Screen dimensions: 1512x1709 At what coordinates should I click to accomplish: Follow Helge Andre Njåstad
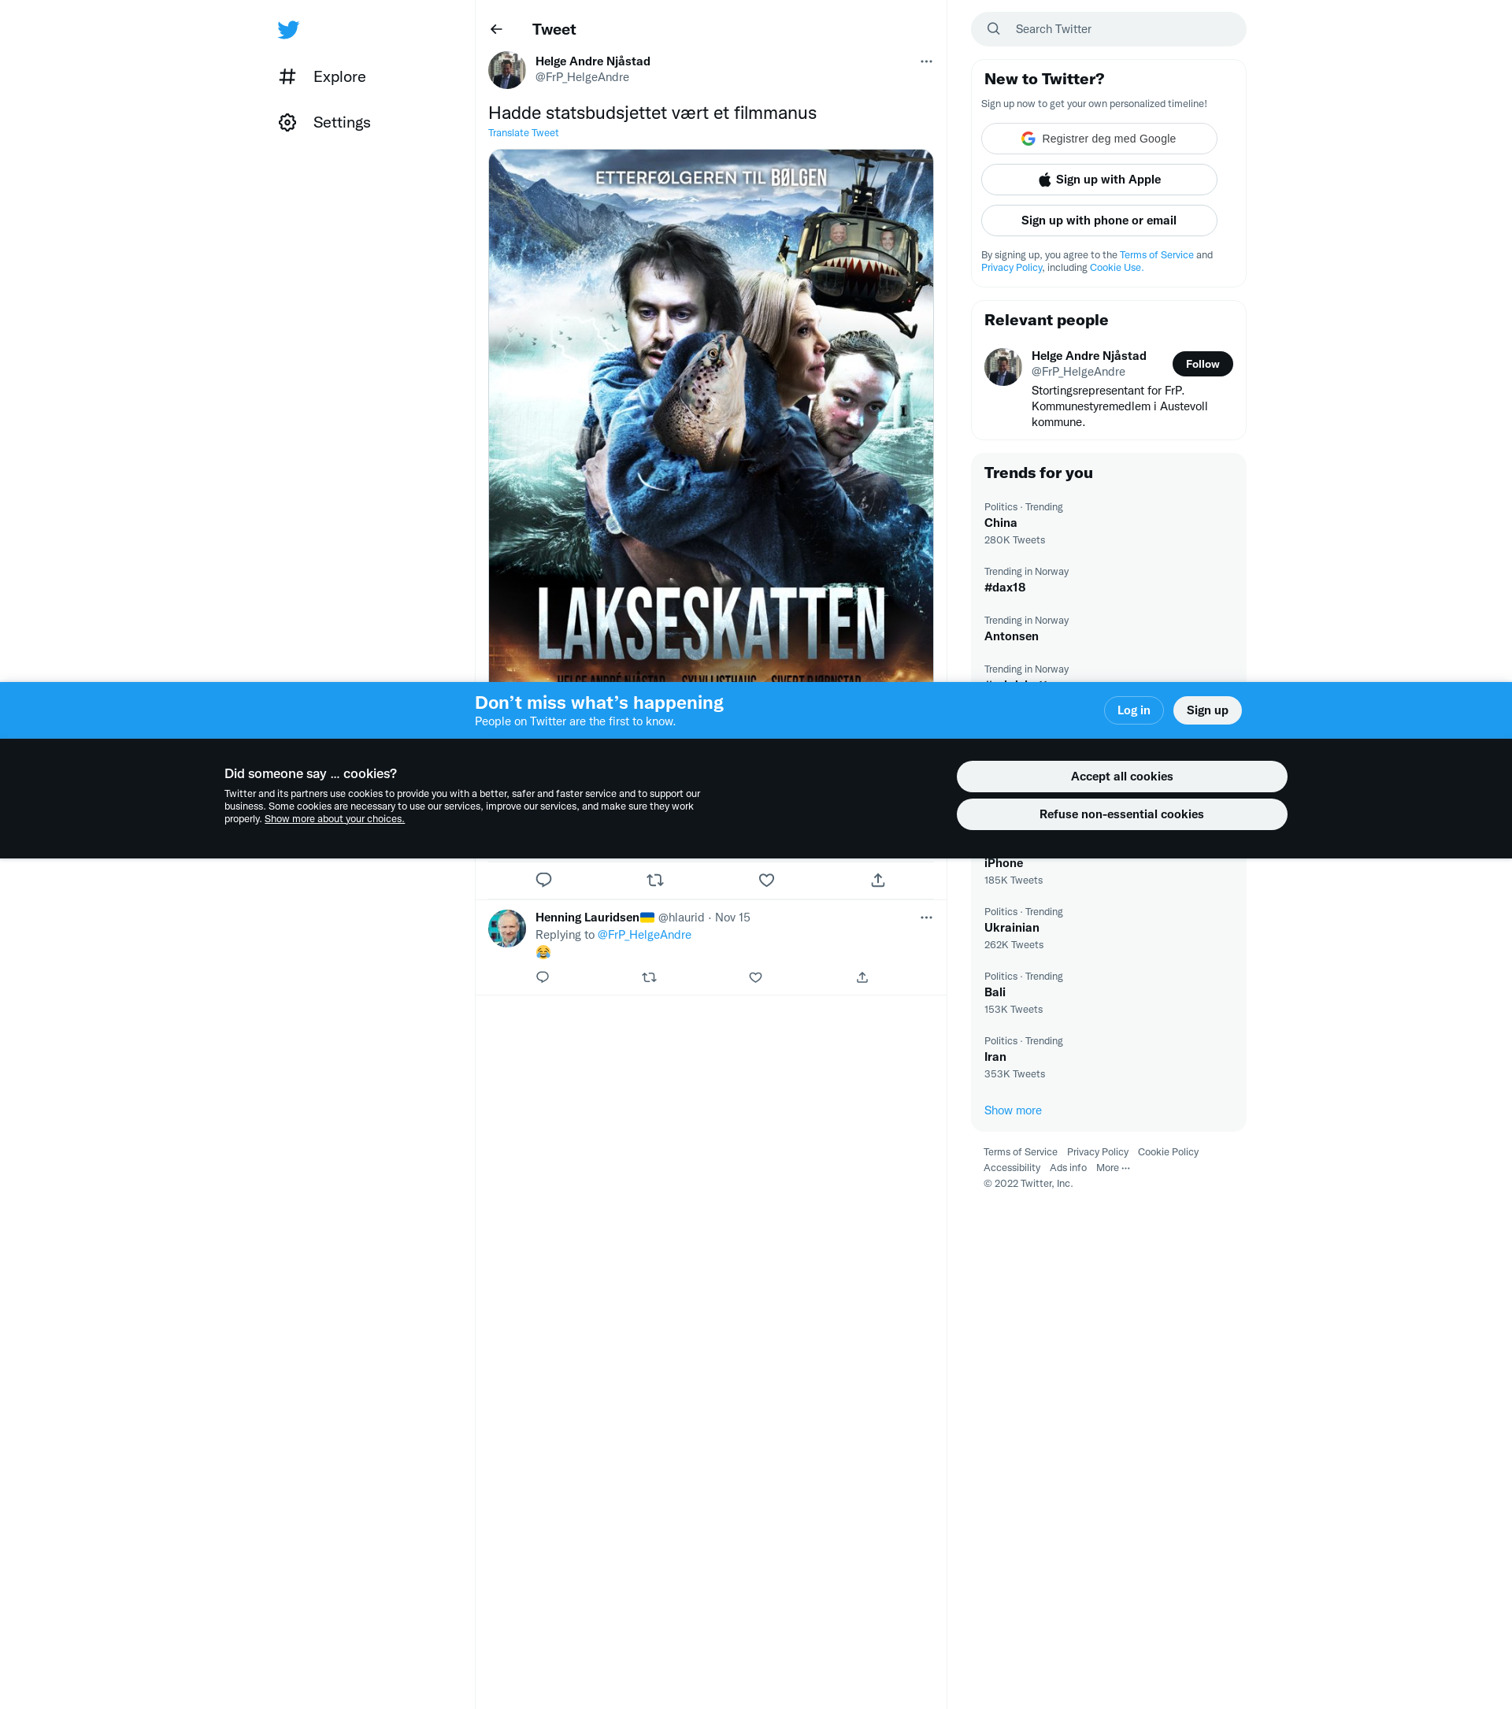pyautogui.click(x=1202, y=365)
